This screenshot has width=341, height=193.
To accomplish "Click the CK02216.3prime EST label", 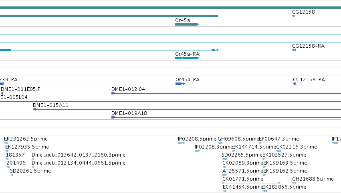I will tap(297, 147).
